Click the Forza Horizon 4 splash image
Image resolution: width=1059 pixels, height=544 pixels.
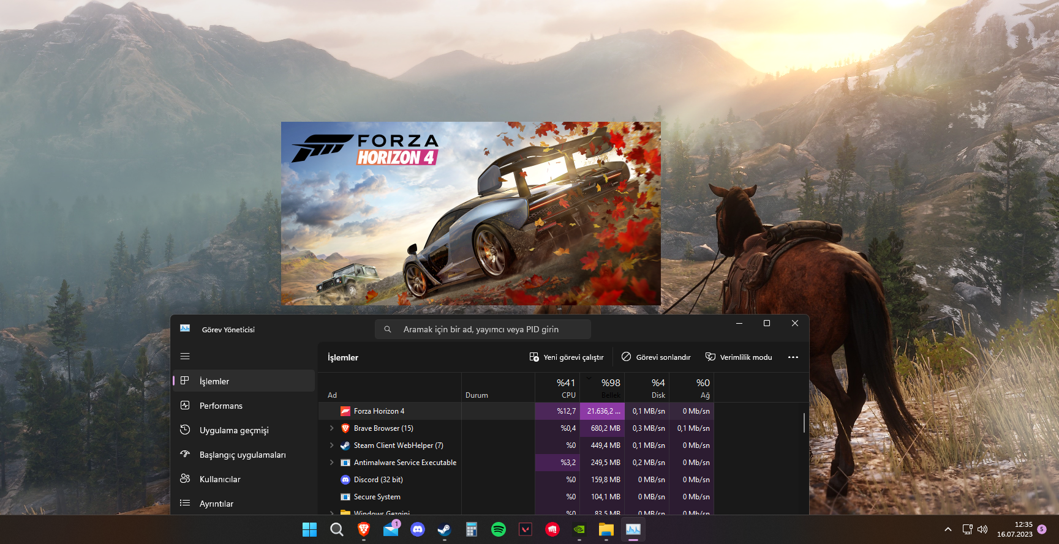pyautogui.click(x=471, y=214)
